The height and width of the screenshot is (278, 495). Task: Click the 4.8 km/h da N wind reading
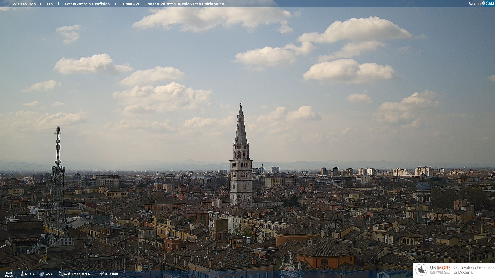point(77,274)
